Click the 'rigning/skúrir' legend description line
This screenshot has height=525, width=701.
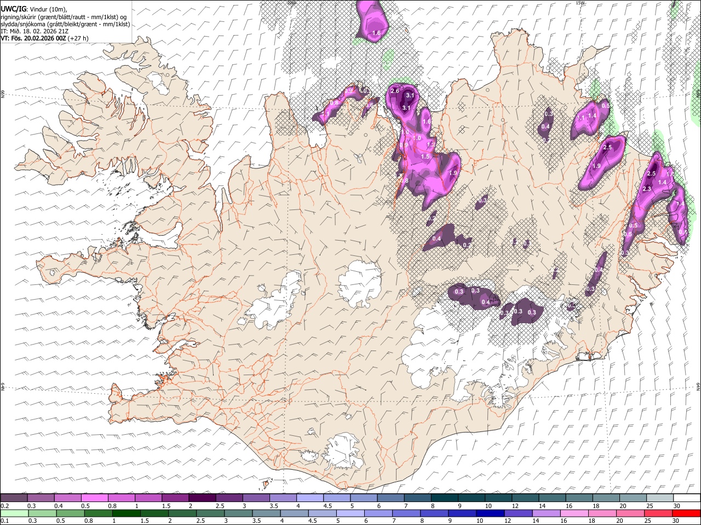coord(64,16)
